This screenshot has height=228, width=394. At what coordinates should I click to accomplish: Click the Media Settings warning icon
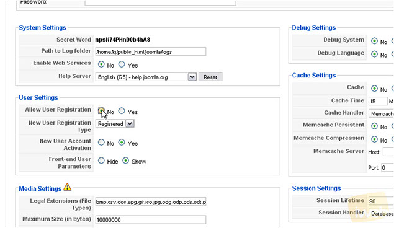point(68,187)
